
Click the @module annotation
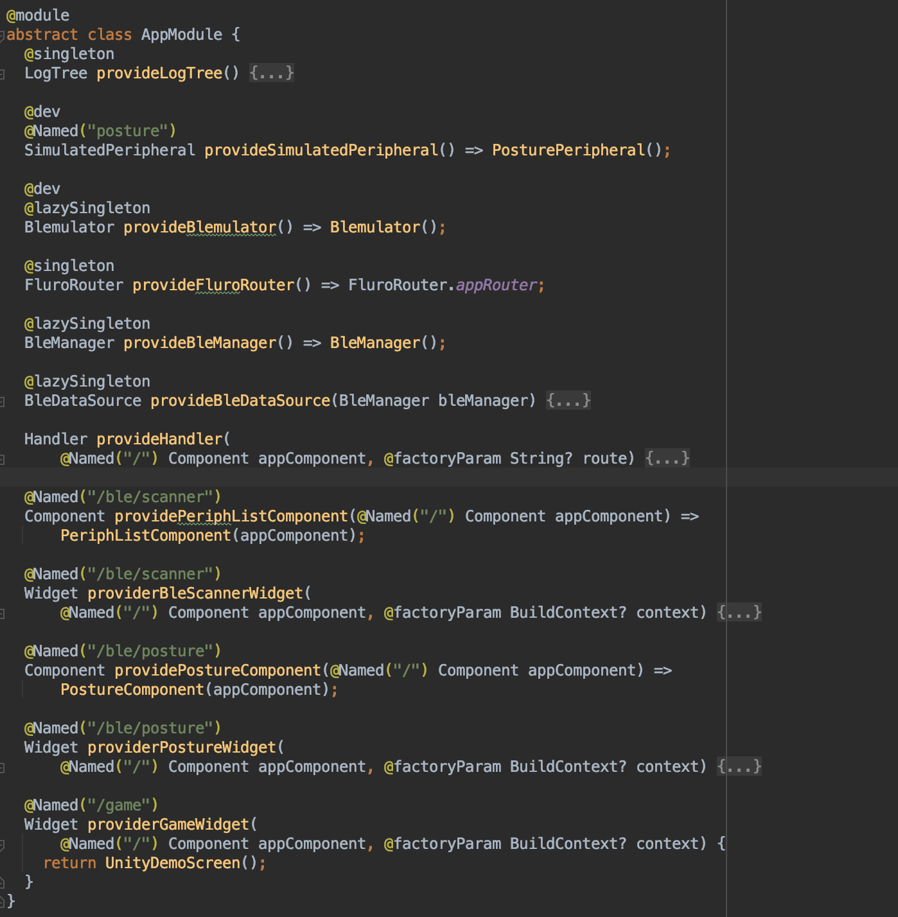pos(38,15)
